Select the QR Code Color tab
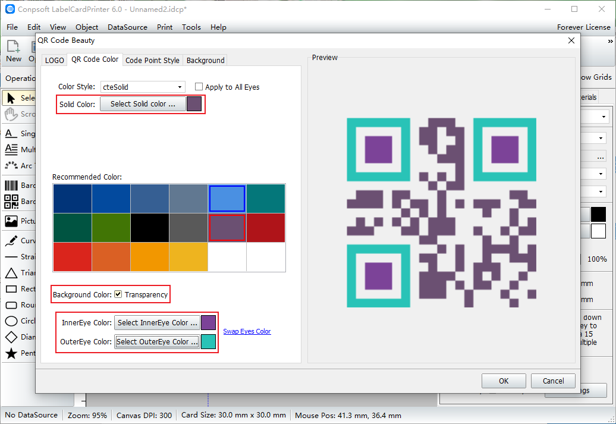This screenshot has height=424, width=616. pyautogui.click(x=95, y=59)
